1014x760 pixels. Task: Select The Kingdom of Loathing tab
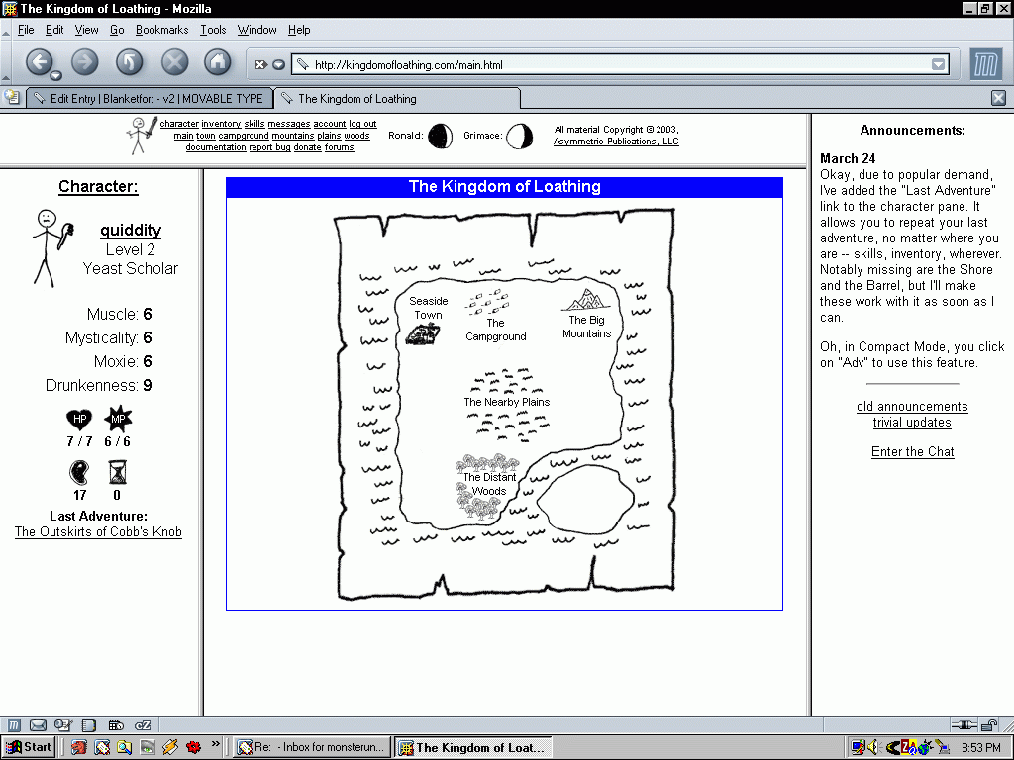click(397, 99)
